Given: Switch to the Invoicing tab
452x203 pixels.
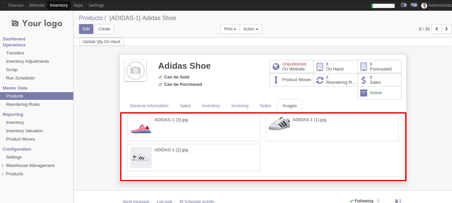Looking at the screenshot, I should tap(240, 106).
